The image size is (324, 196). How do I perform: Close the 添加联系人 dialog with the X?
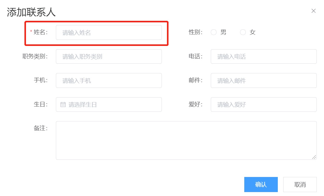click(313, 11)
